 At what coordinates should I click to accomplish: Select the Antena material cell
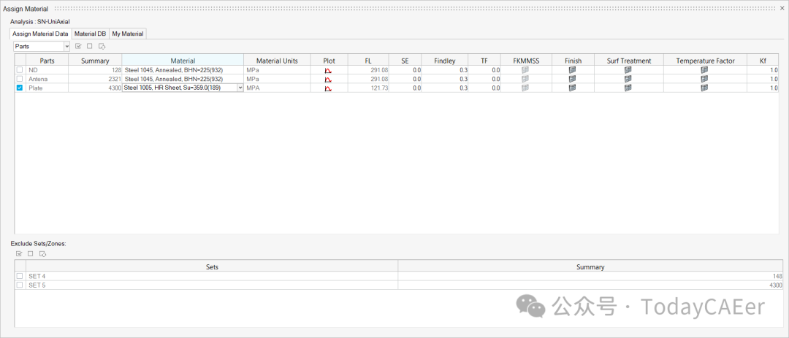pyautogui.click(x=183, y=79)
